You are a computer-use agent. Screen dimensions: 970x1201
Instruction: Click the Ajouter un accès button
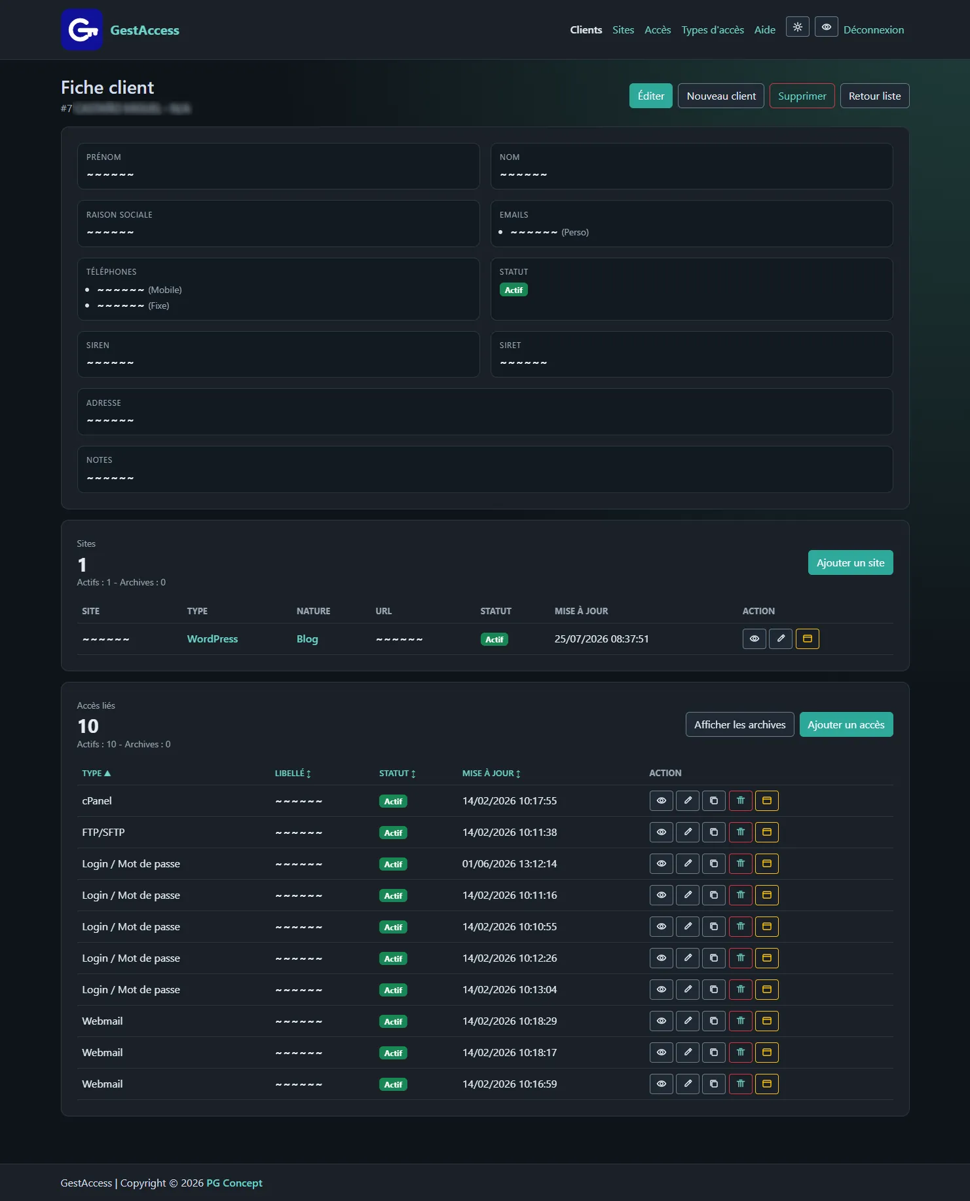[846, 724]
